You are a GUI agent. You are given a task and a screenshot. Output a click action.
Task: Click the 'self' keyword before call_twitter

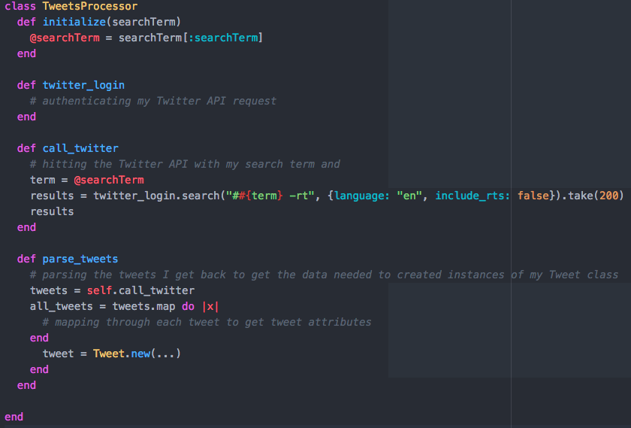coord(99,290)
